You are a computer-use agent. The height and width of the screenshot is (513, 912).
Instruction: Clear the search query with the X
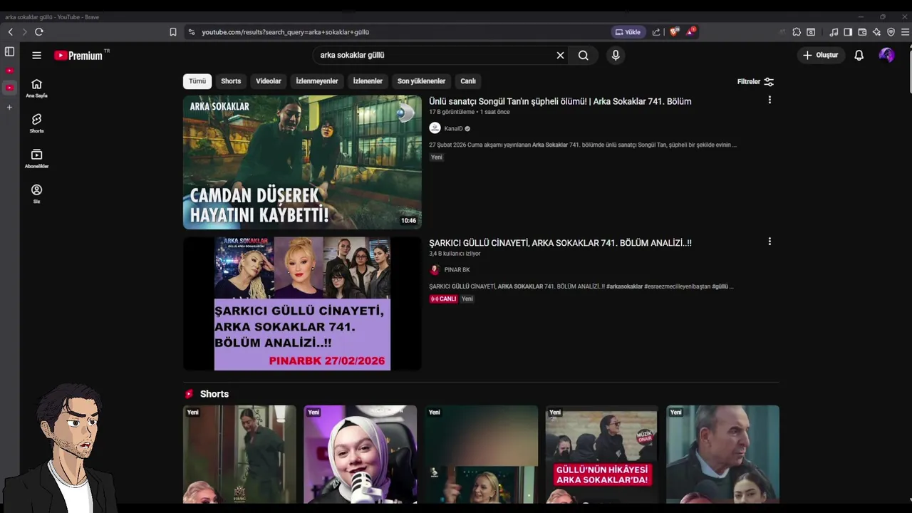(x=560, y=55)
